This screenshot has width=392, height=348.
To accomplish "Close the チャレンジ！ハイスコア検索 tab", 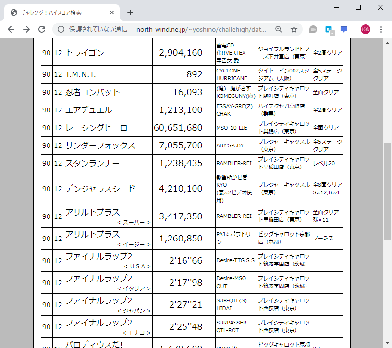I will (112, 12).
